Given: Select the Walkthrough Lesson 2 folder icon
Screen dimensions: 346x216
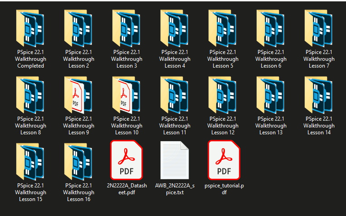Looking at the screenshot, I should [x=78, y=28].
